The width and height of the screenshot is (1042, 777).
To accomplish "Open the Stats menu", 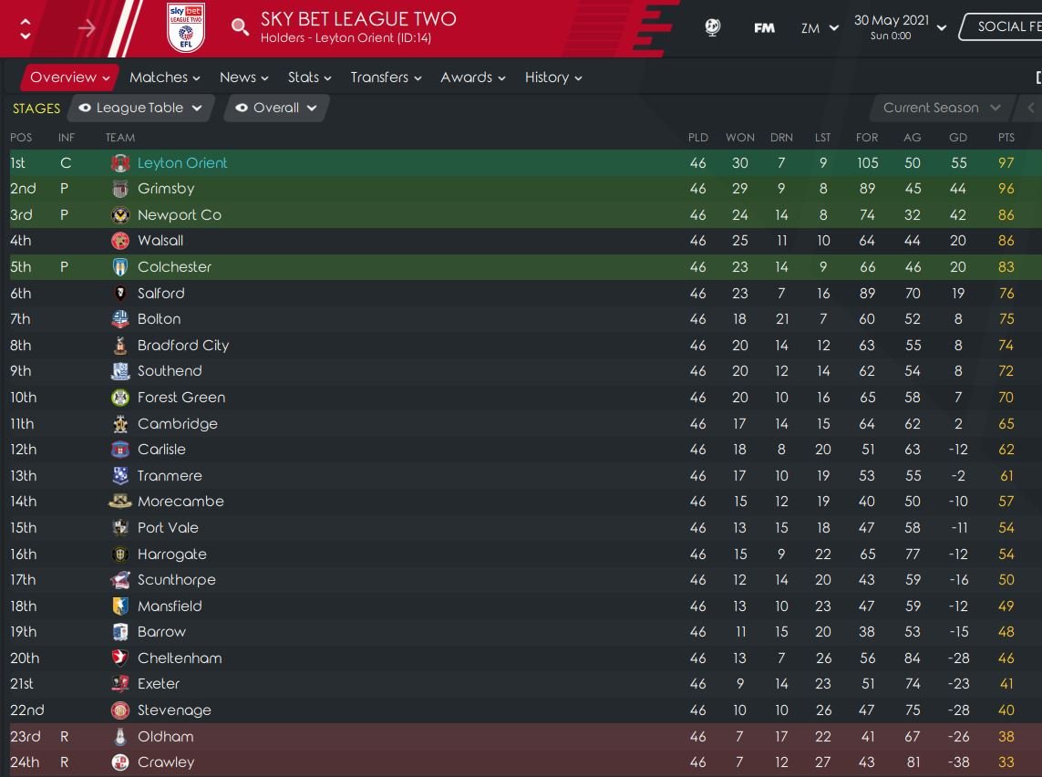I will 309,78.
